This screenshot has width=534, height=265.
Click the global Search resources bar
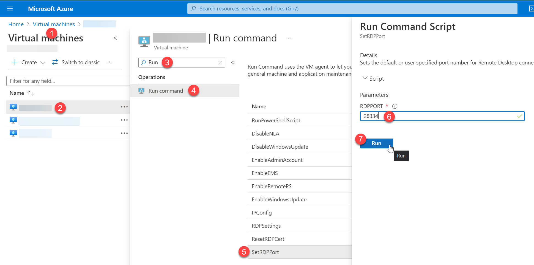pyautogui.click(x=352, y=9)
